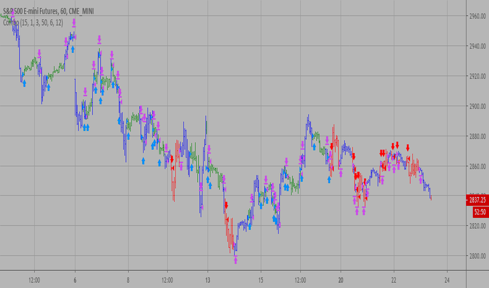Image resolution: width=489 pixels, height=288 pixels.
Task: Click date label 8 on time axis
Action: click(x=128, y=280)
